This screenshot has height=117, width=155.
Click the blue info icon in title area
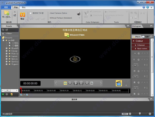pyautogui.click(x=148, y=7)
